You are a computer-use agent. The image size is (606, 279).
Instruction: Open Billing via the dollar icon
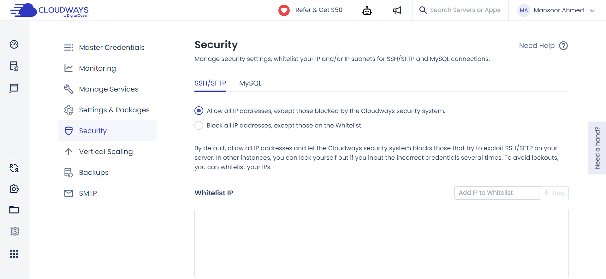pos(14,231)
